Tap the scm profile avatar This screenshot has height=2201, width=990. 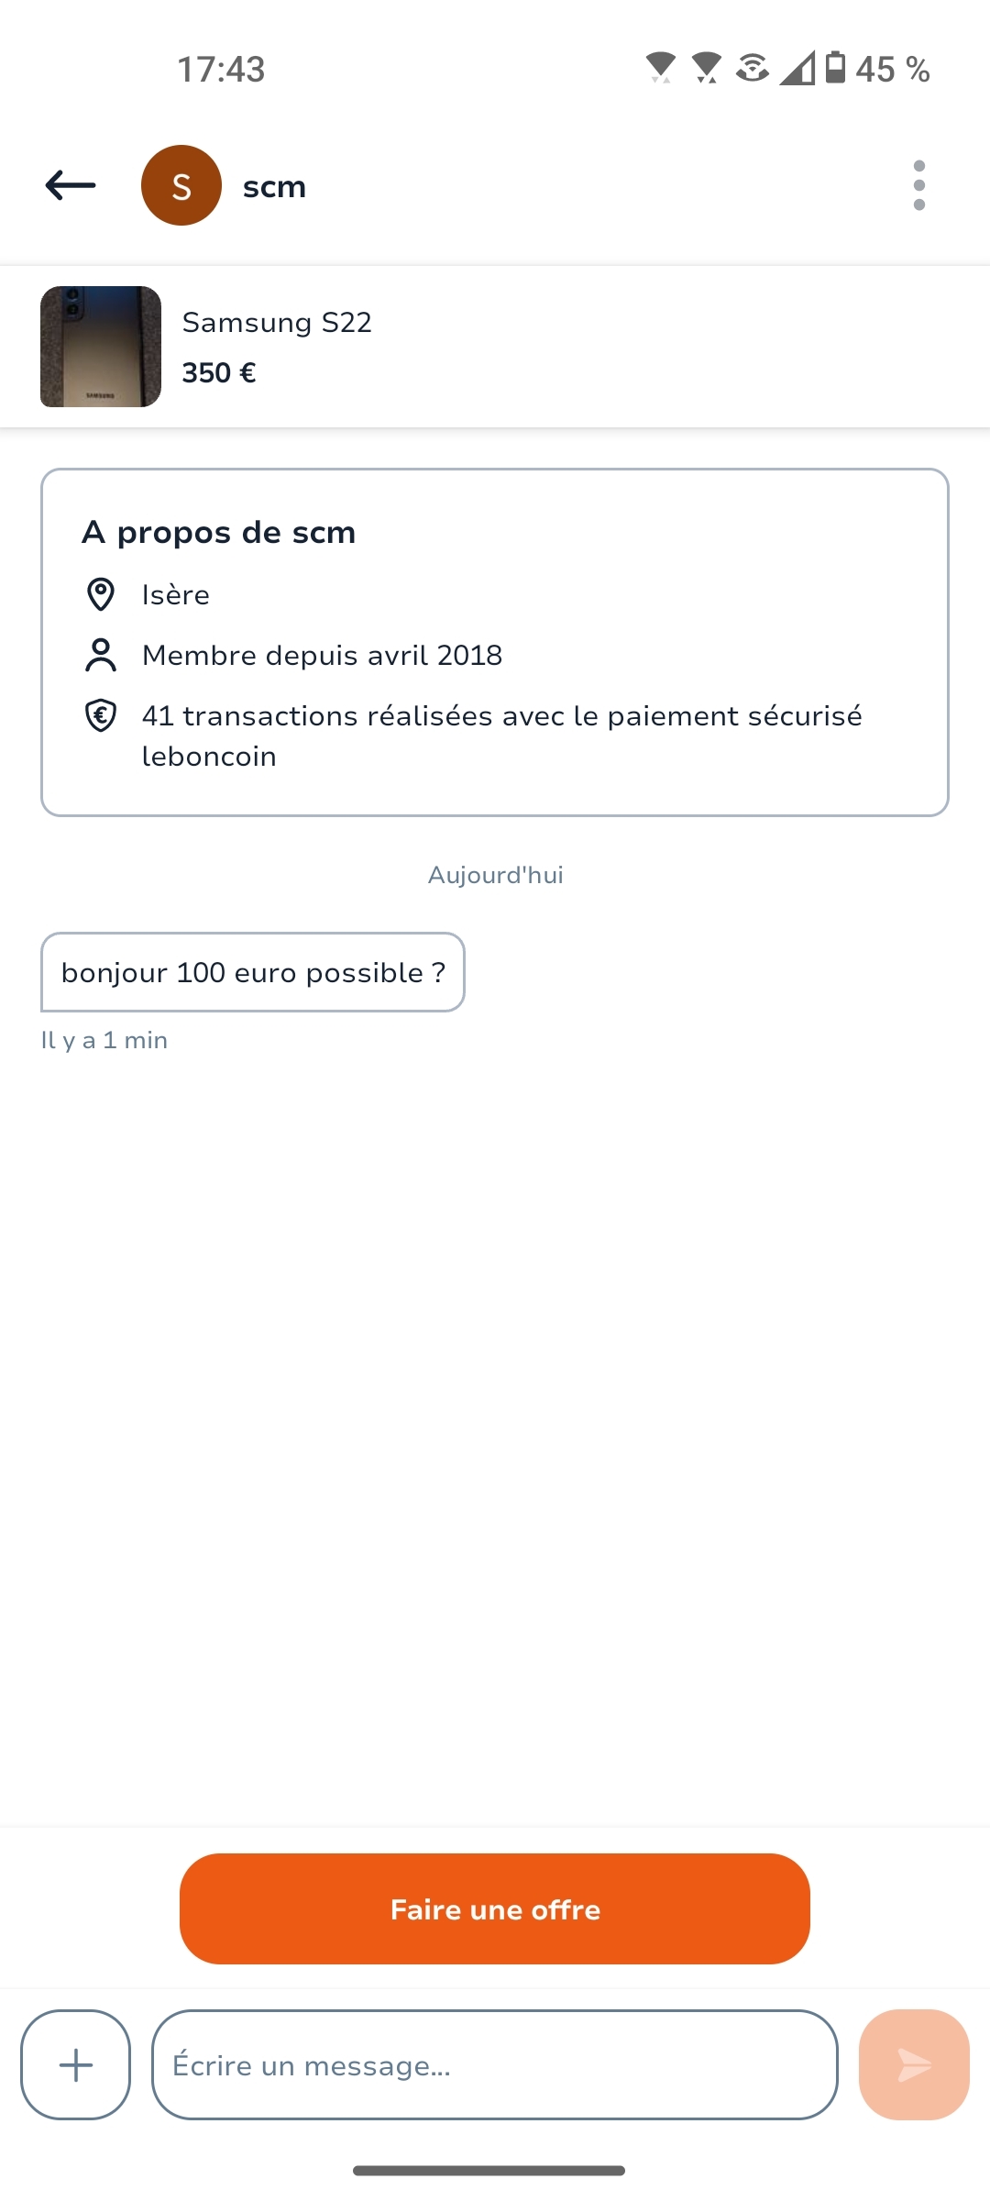coord(181,185)
